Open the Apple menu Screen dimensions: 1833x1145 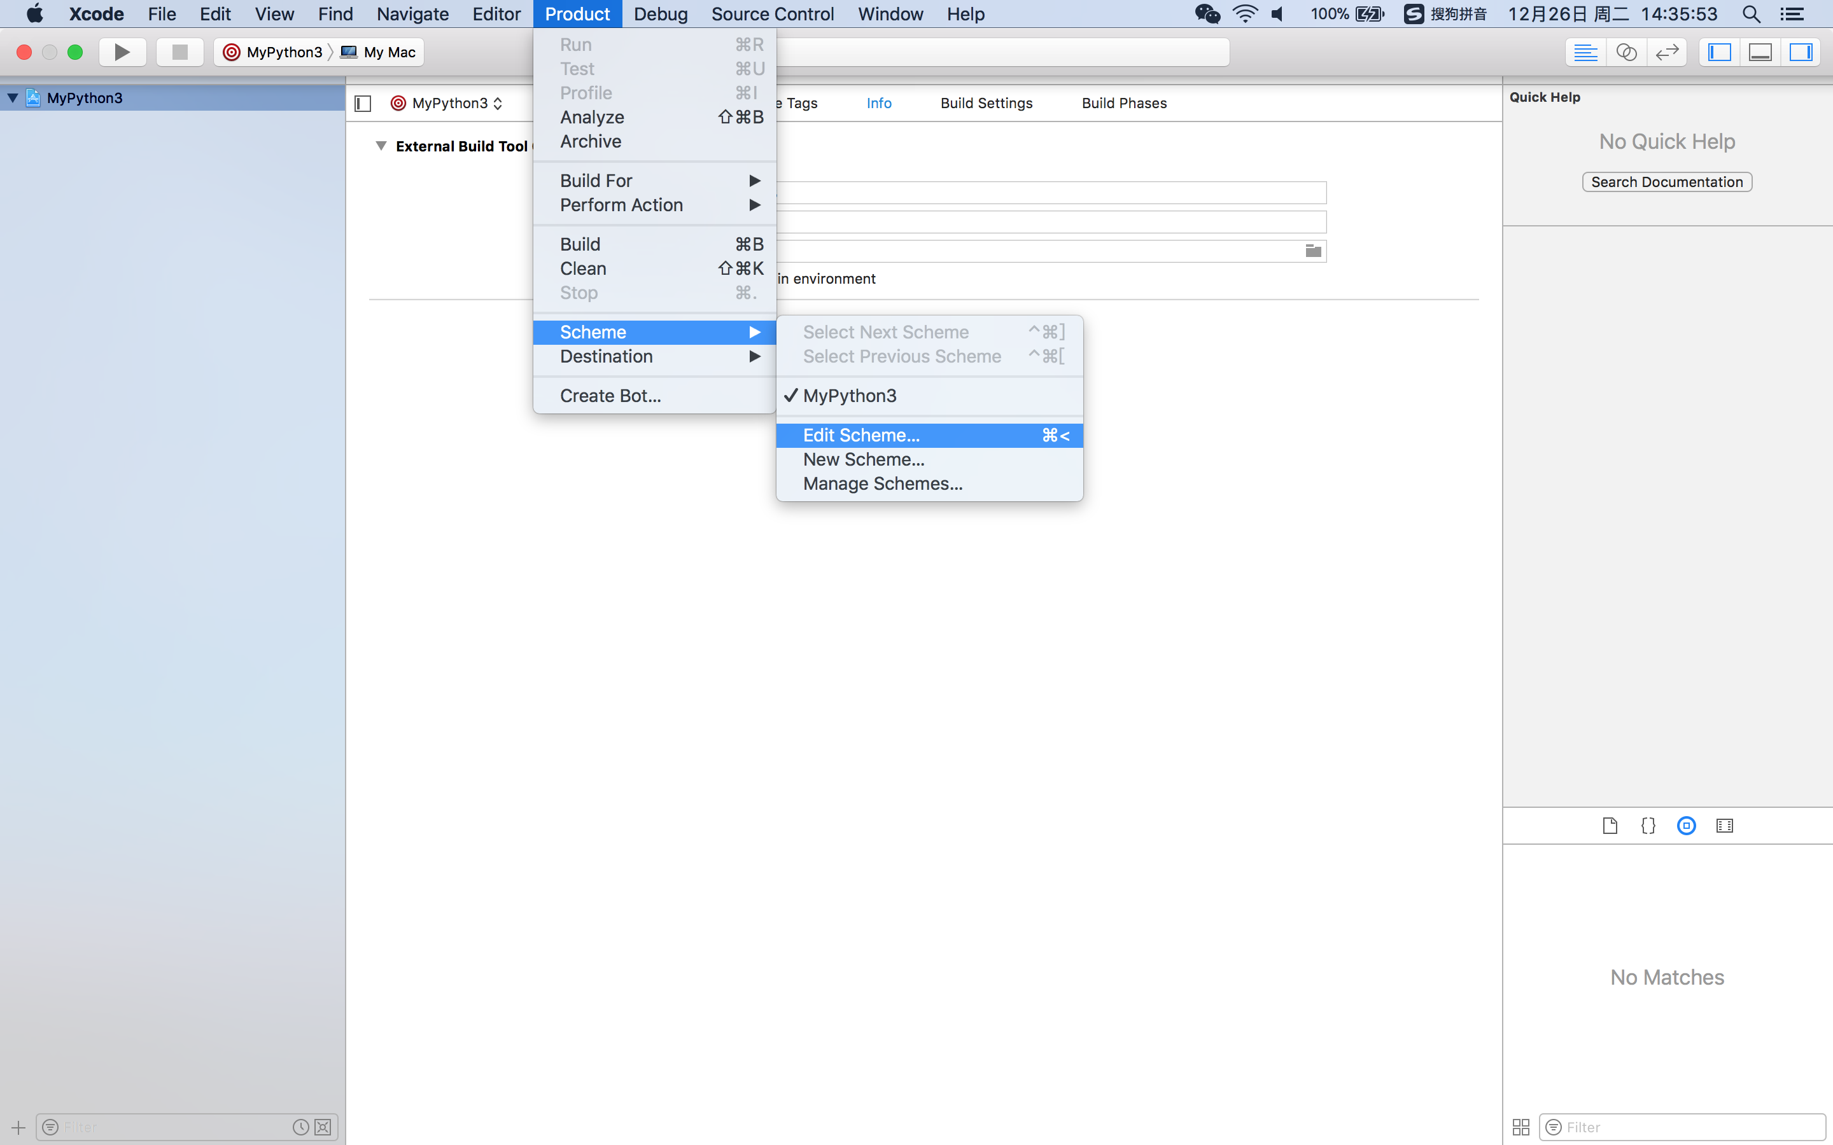click(35, 13)
